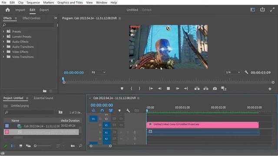Add marker in timeline toolbar
The height and width of the screenshot is (156, 278).
pyautogui.click(x=119, y=111)
